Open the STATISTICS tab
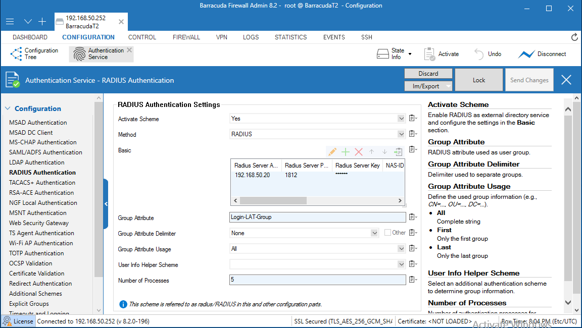Viewport: 582px width, 328px height. [x=290, y=37]
